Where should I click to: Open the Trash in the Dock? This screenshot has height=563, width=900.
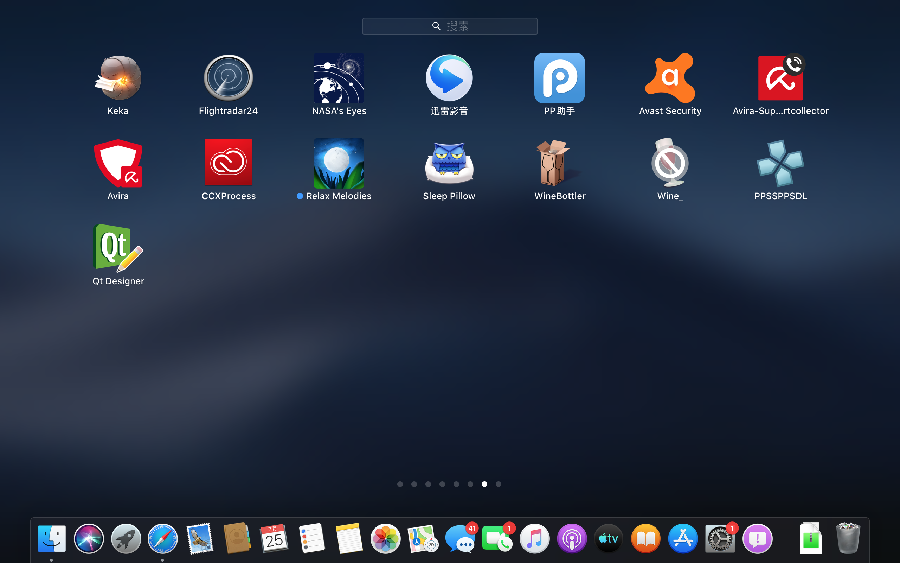pyautogui.click(x=848, y=538)
